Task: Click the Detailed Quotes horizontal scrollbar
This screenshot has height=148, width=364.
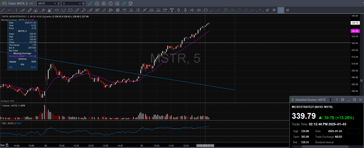Action: pyautogui.click(x=325, y=146)
